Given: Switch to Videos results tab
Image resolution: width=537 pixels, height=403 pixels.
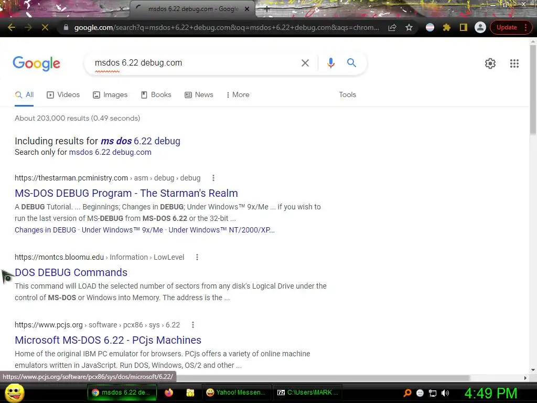Looking at the screenshot, I should click(63, 95).
